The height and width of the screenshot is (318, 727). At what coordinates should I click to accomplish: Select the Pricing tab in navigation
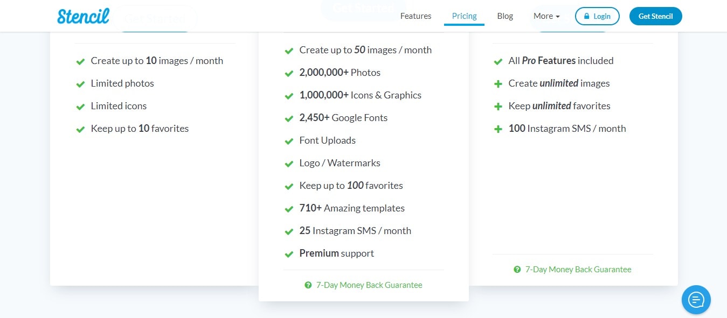pos(464,16)
